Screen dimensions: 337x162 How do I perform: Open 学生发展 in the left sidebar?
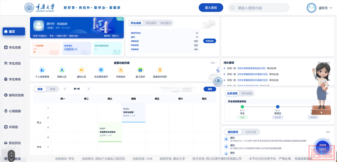tap(14, 47)
